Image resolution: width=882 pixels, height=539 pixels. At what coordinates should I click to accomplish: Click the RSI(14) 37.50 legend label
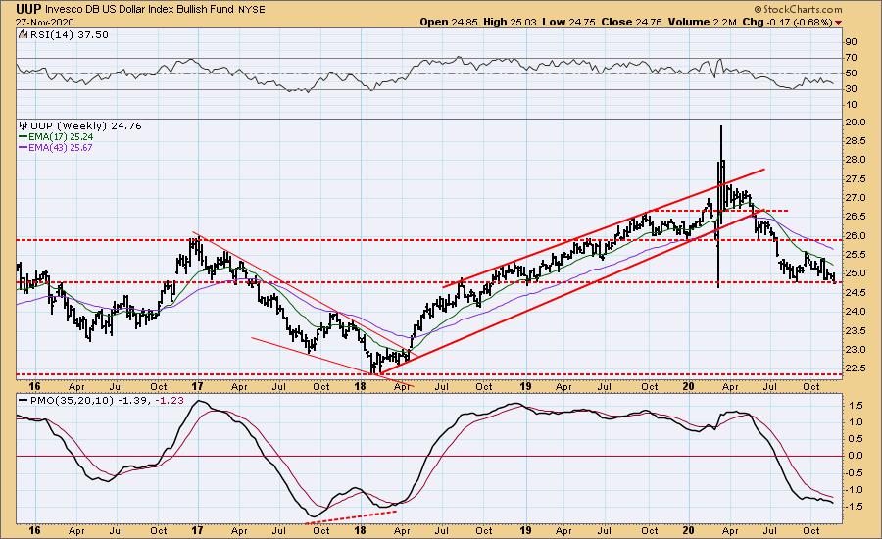point(64,34)
